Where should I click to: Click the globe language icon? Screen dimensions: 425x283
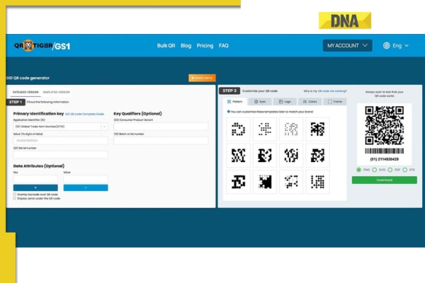(387, 45)
